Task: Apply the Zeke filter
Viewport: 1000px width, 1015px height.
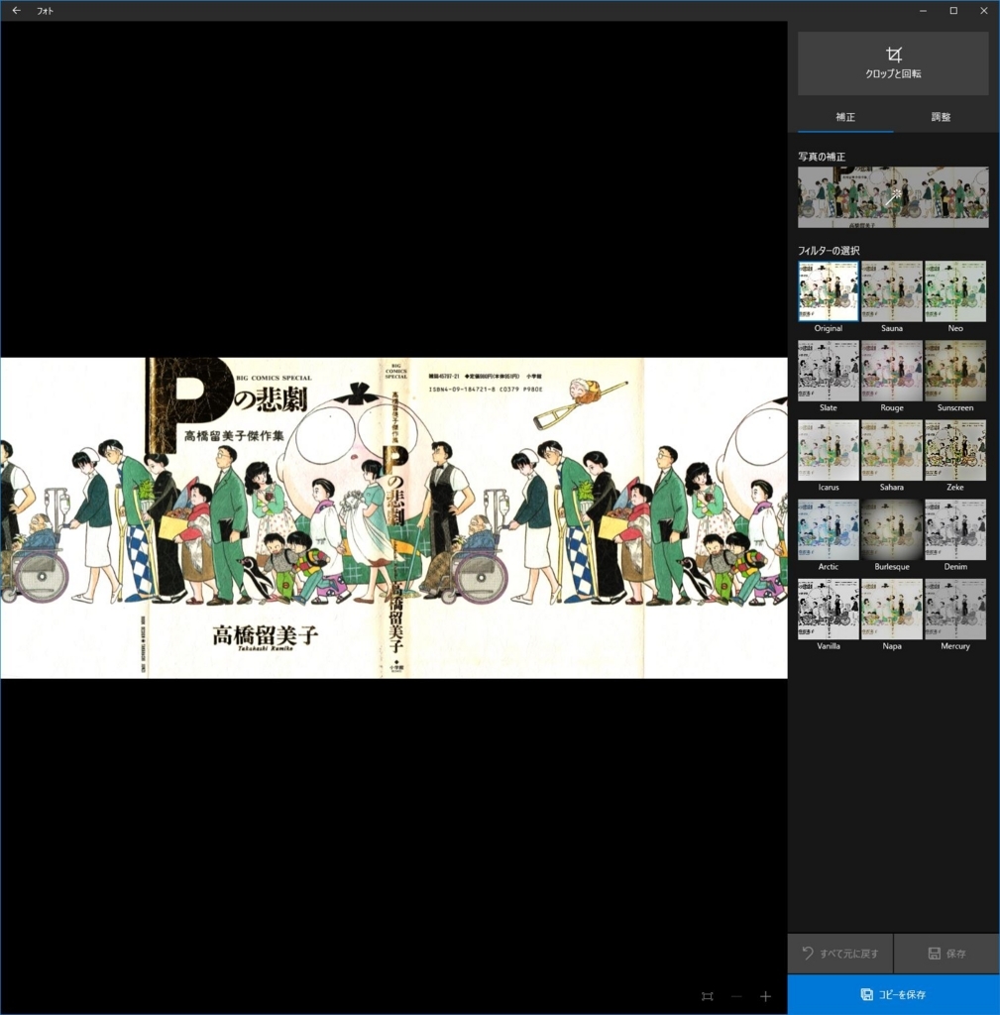Action: pyautogui.click(x=955, y=450)
